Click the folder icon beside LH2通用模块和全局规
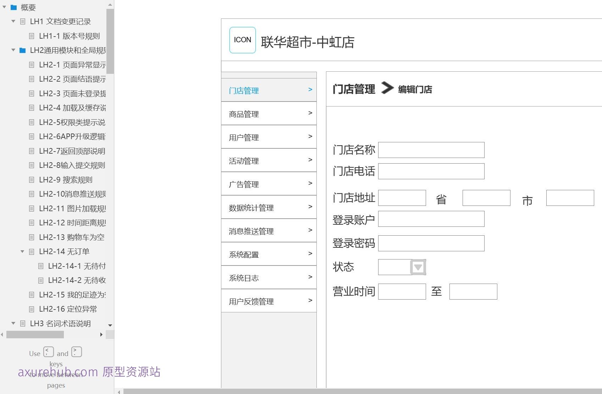Viewport: 602px width, 394px height. click(x=23, y=50)
